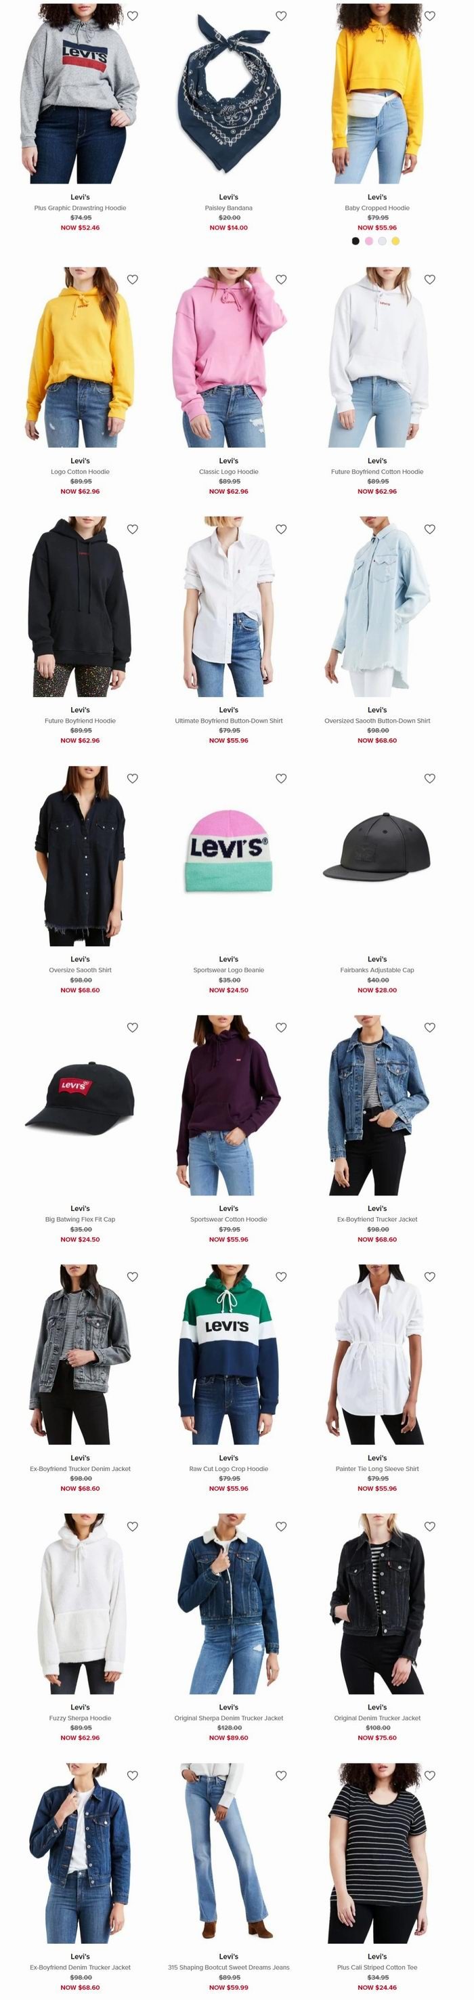This screenshot has height=2000, width=474.
Task: Click the black Future Boyfriend Hoodie photo
Action: point(80,607)
